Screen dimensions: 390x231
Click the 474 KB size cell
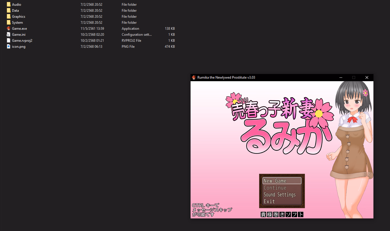point(170,47)
